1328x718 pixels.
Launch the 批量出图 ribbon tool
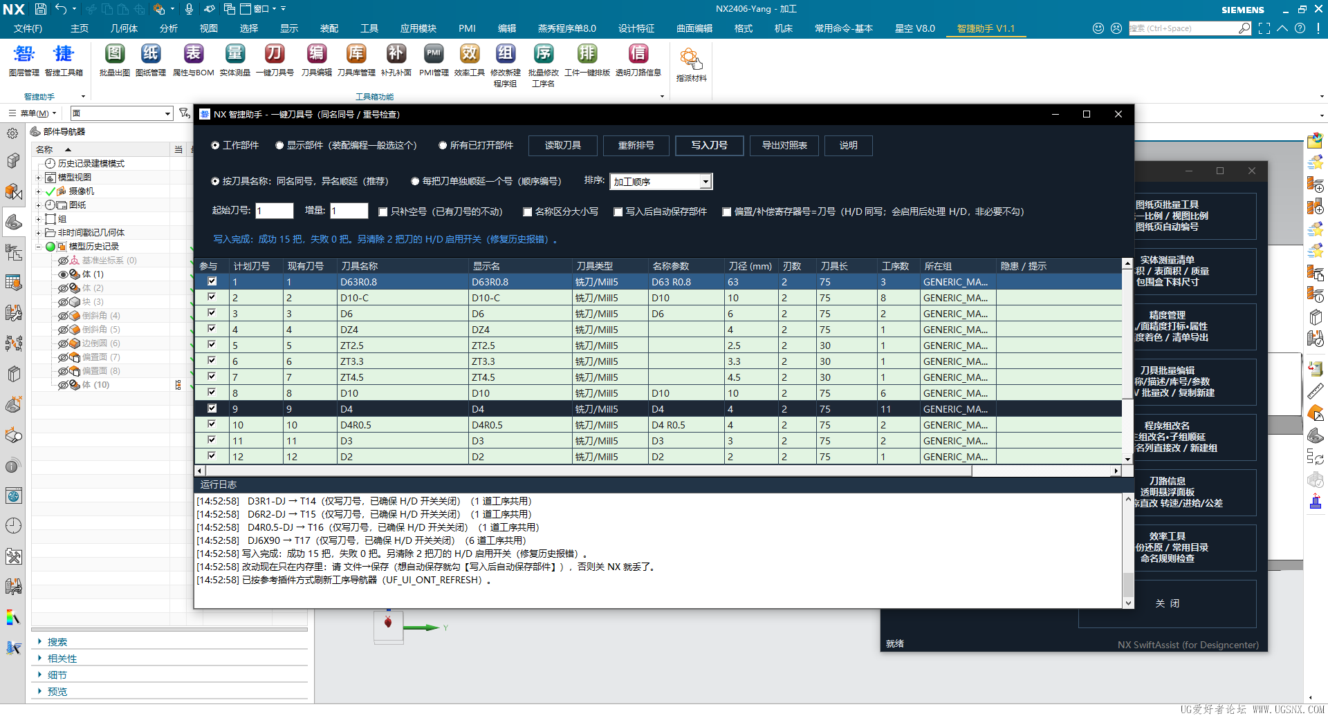(115, 59)
